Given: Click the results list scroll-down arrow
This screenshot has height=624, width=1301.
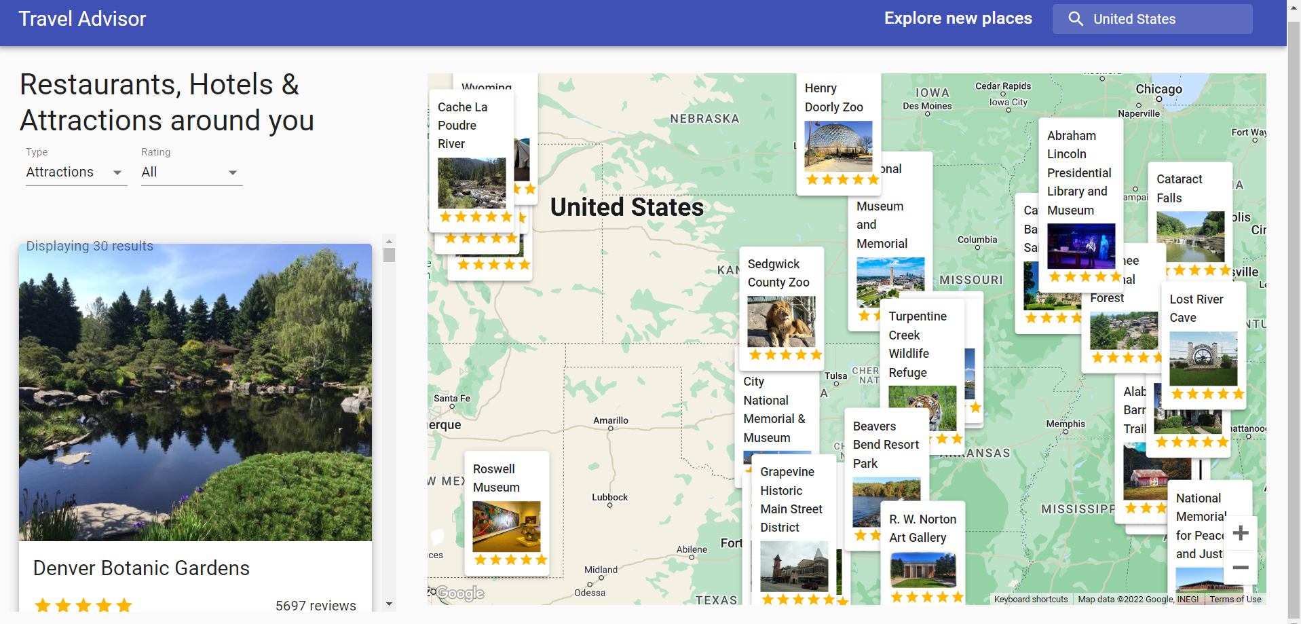Looking at the screenshot, I should [389, 604].
